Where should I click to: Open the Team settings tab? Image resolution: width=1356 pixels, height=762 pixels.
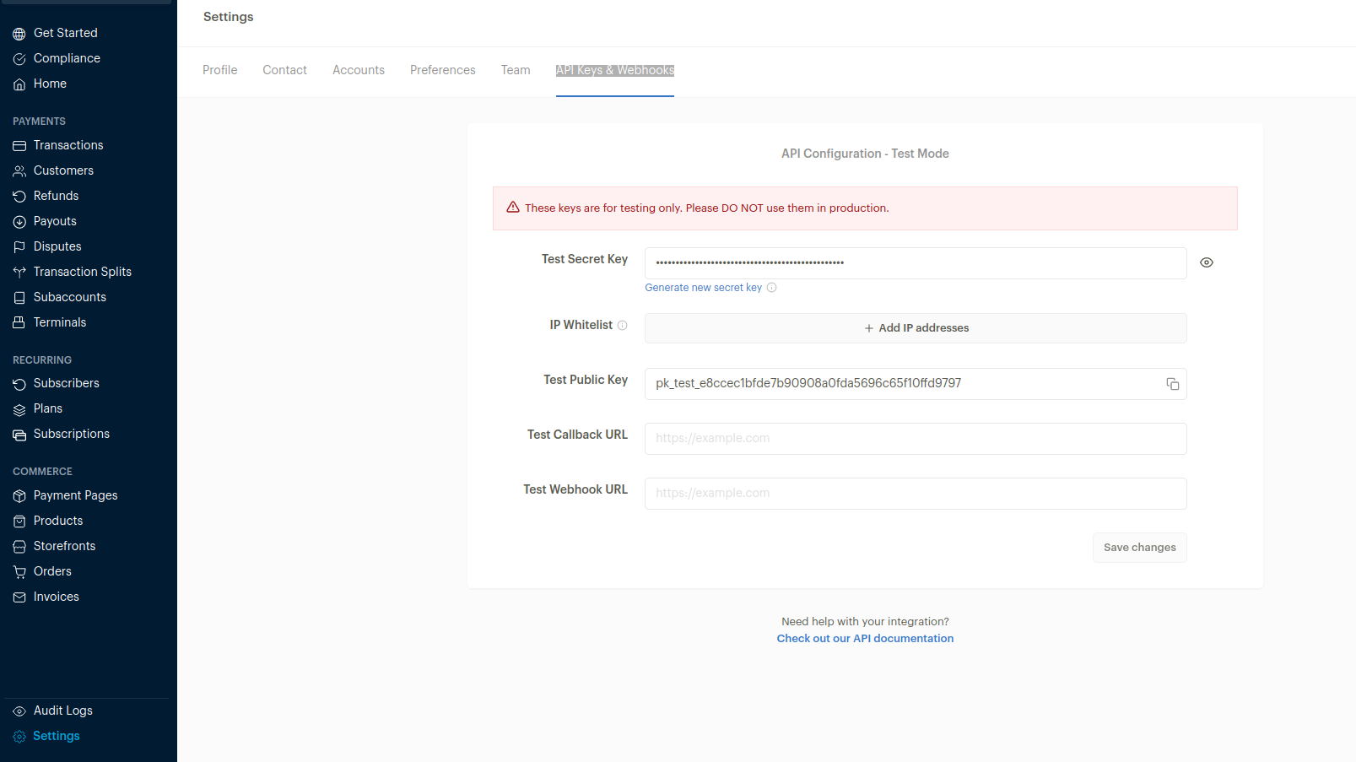516,70
